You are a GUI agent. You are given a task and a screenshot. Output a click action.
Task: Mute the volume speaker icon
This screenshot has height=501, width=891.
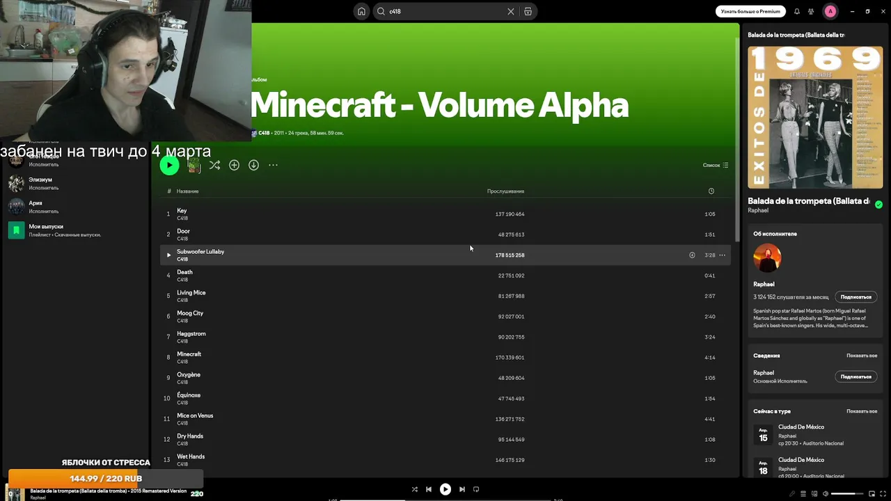[826, 493]
